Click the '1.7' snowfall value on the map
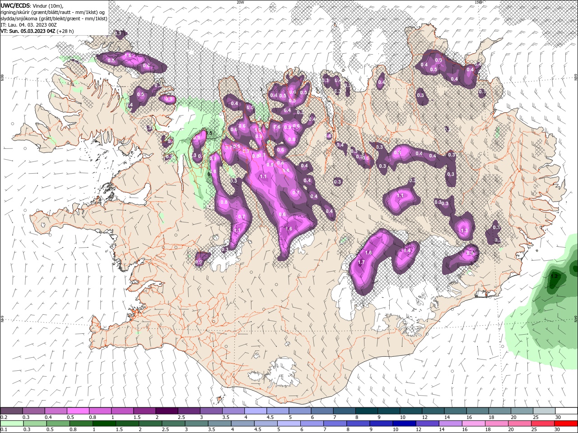 361,262
